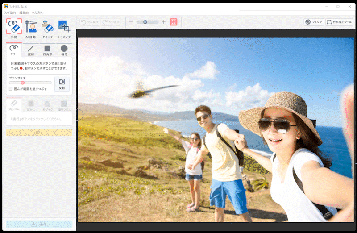Open the フィルタ filter panel
The width and height of the screenshot is (357, 233).
(x=313, y=22)
